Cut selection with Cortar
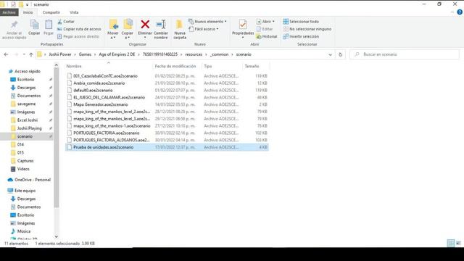The height and width of the screenshot is (261, 464). tap(66, 22)
